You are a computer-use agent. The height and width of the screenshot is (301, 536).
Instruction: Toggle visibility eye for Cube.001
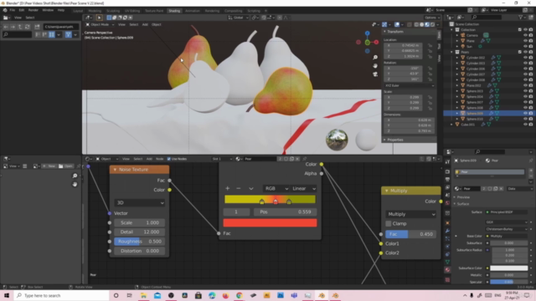point(525,125)
